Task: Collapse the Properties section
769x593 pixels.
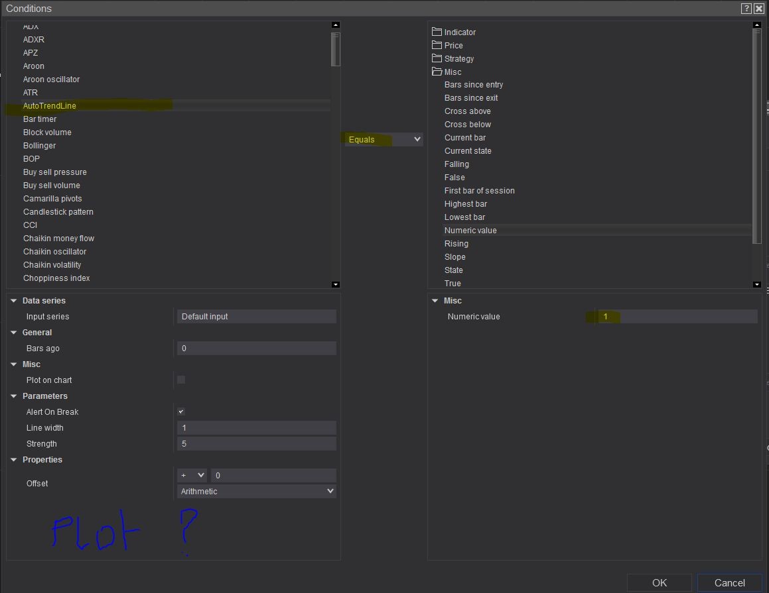Action: [x=14, y=460]
